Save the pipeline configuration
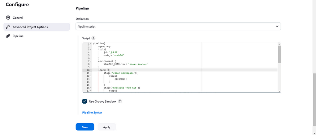 pos(85,127)
